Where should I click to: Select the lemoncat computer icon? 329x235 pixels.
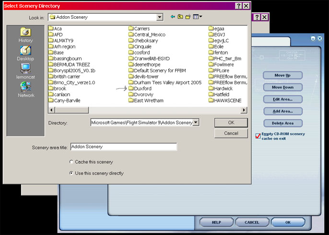pyautogui.click(x=25, y=71)
